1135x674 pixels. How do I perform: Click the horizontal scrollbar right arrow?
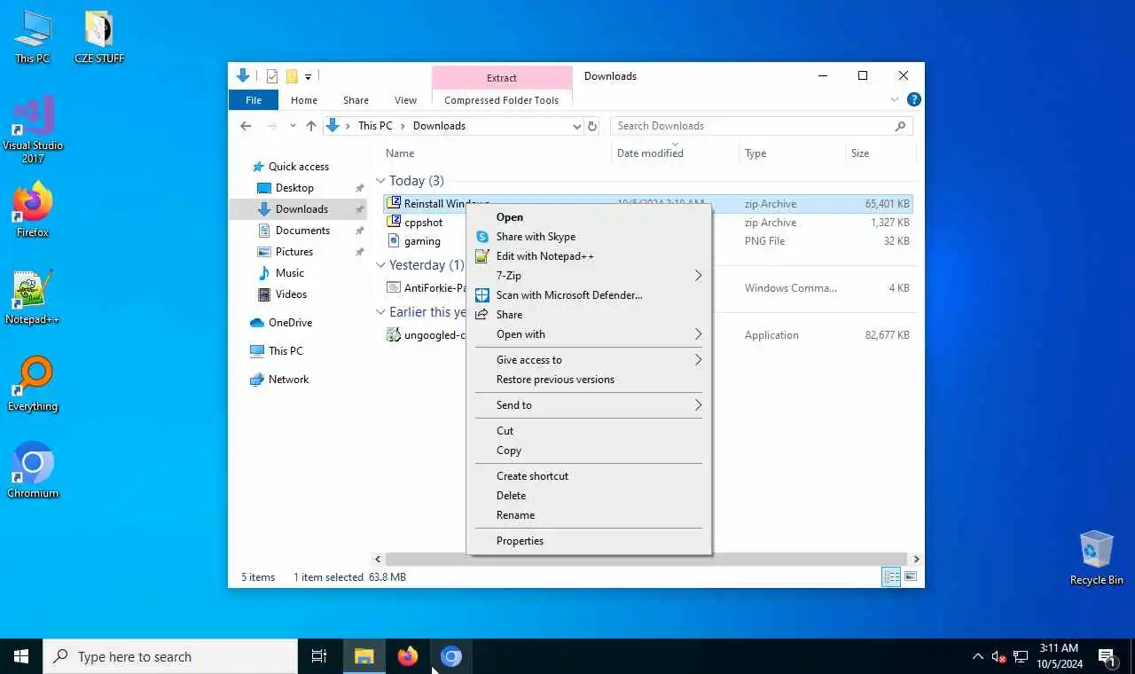tap(916, 560)
